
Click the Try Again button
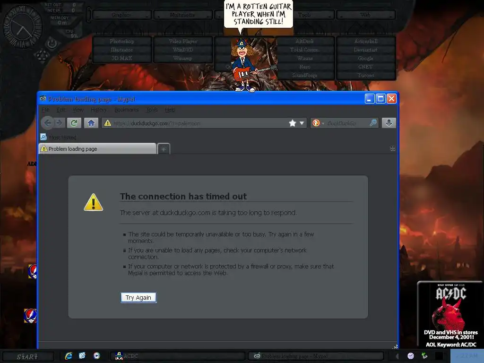(x=138, y=298)
